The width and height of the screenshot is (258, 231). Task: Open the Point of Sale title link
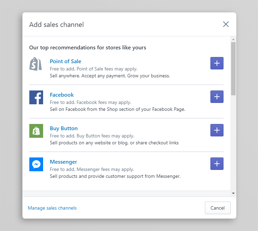coord(66,61)
